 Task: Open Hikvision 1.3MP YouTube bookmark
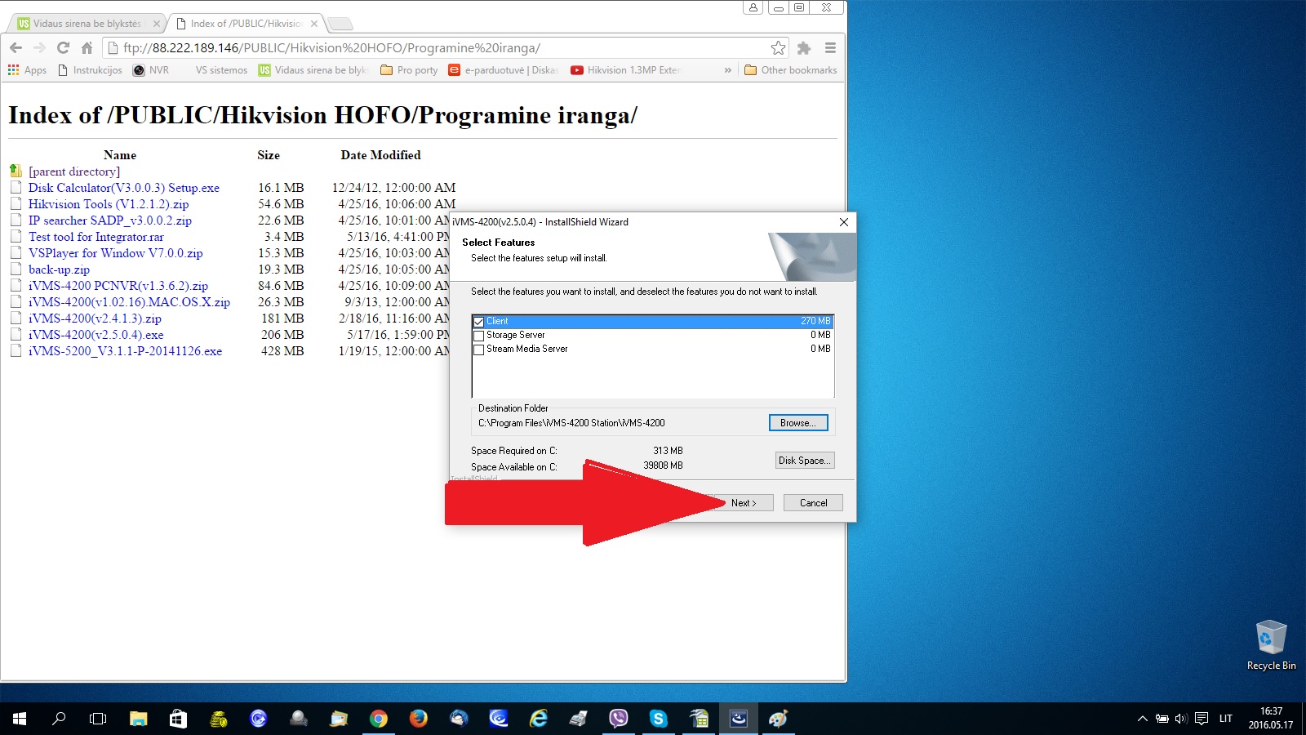[x=625, y=70]
